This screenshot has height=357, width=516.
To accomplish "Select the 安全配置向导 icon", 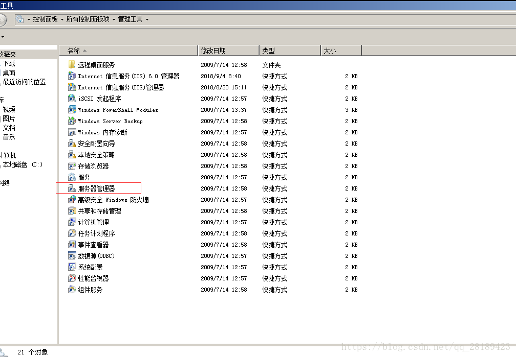I will (72, 143).
